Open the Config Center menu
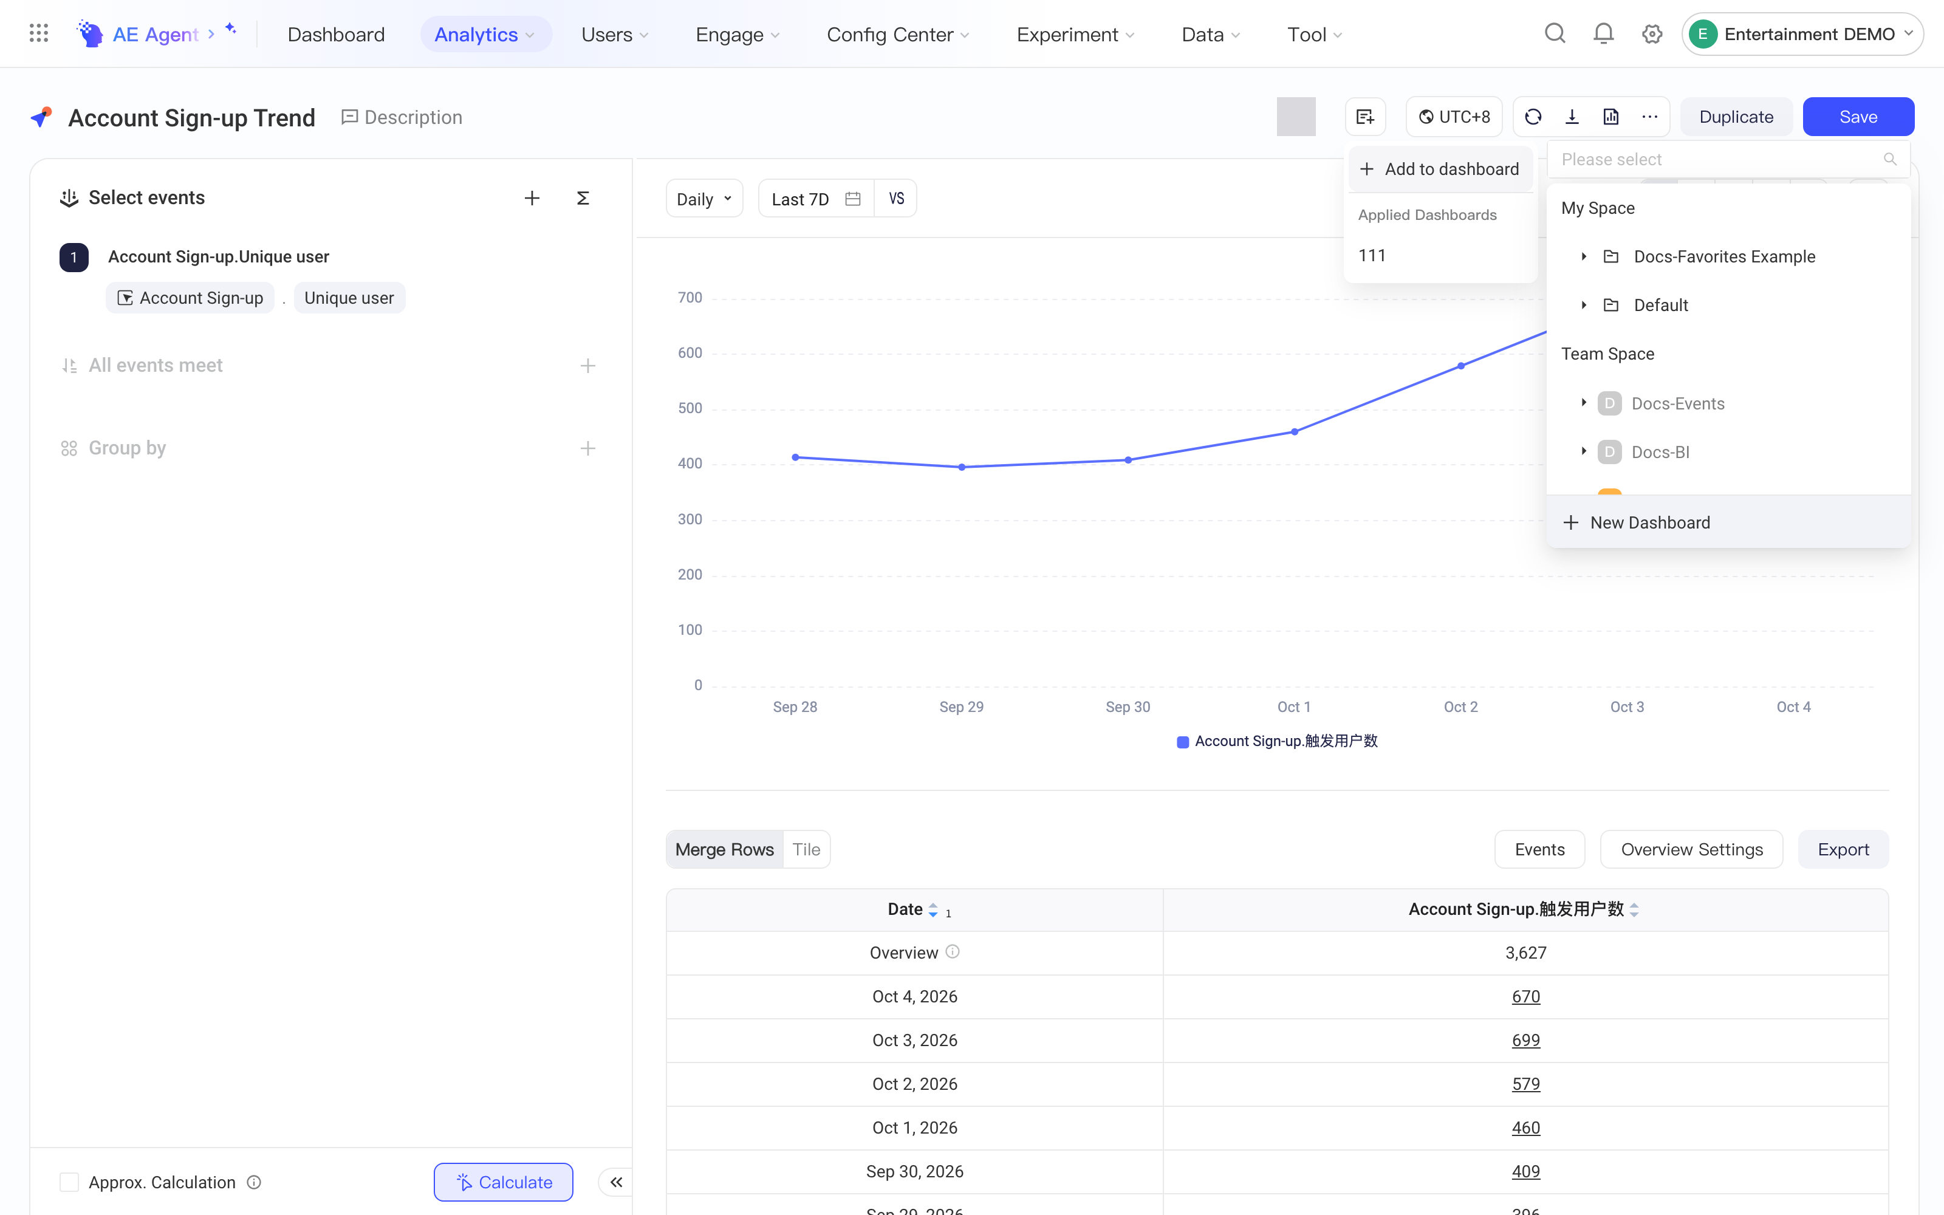Screen dimensions: 1944x1215 (898, 35)
